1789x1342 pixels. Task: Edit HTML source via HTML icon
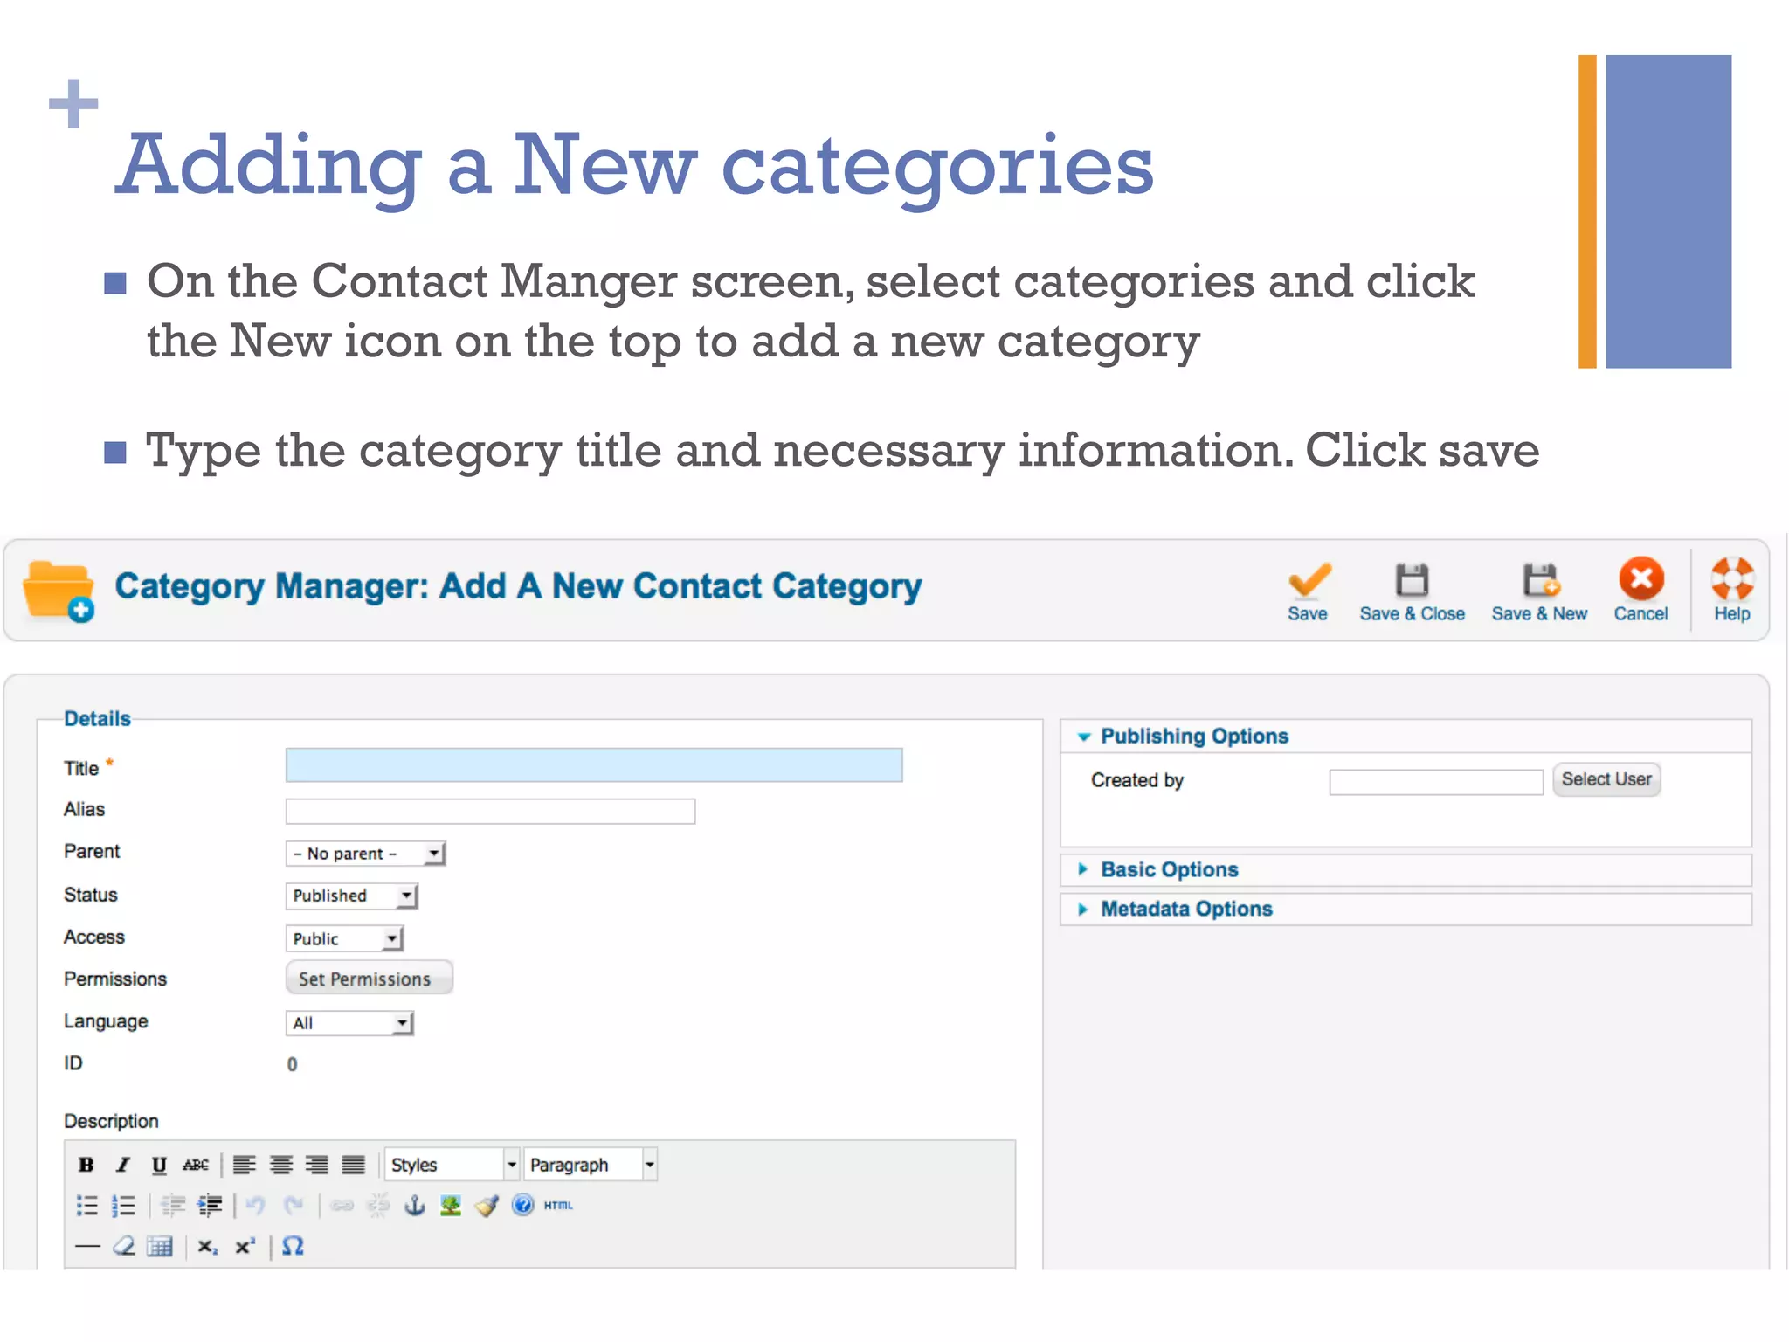[x=558, y=1206]
